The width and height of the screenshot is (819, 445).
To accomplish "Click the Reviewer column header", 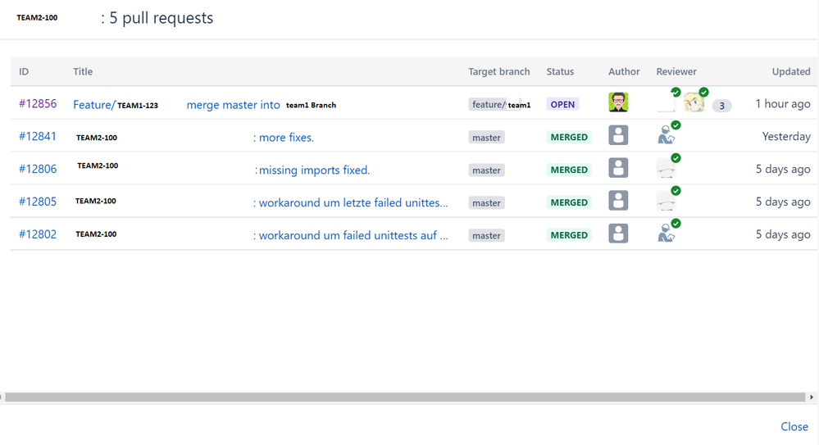I will 676,71.
